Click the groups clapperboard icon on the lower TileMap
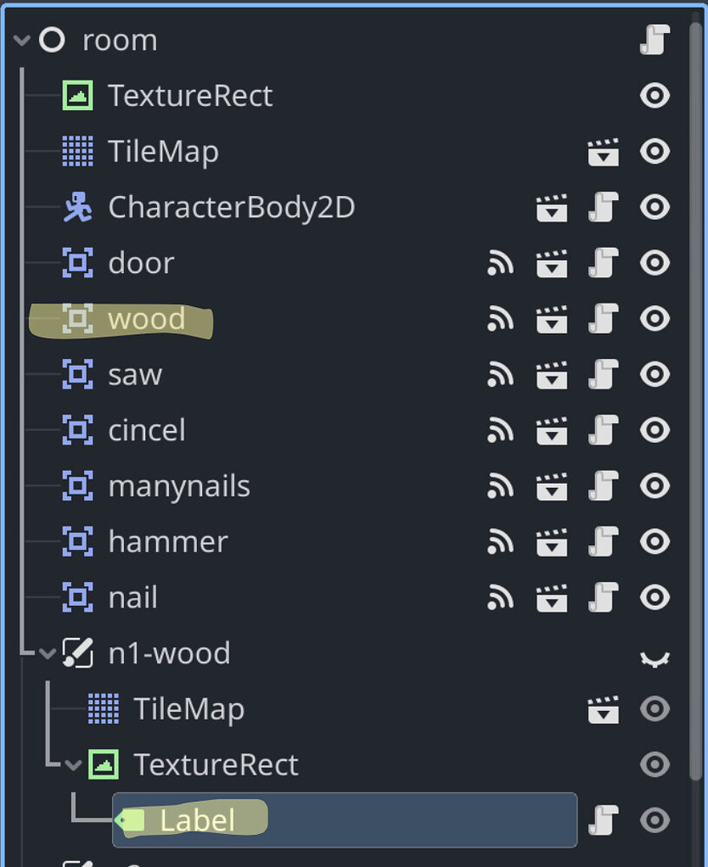The height and width of the screenshot is (867, 708). [x=602, y=708]
